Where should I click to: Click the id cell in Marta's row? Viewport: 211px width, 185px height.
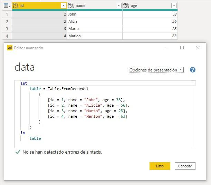click(40, 29)
